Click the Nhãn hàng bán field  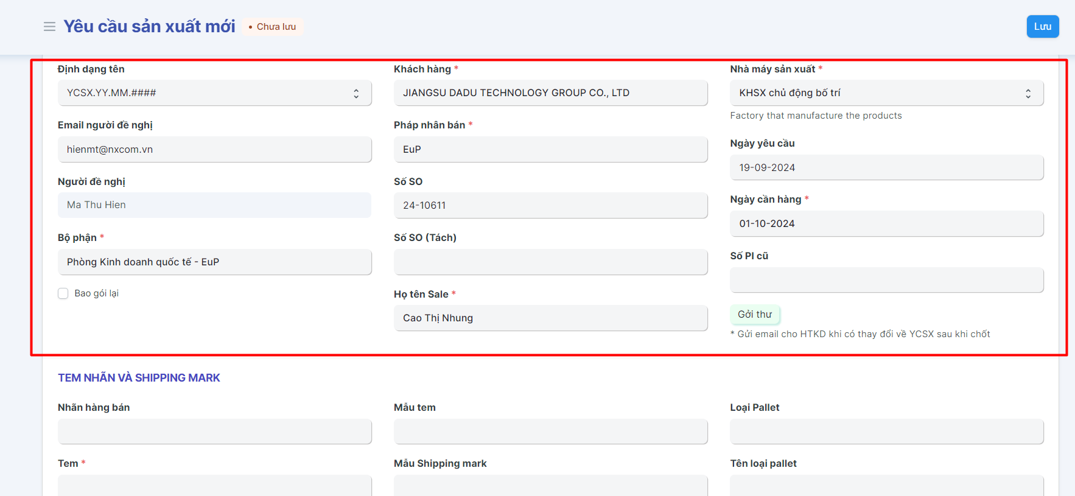pyautogui.click(x=214, y=431)
